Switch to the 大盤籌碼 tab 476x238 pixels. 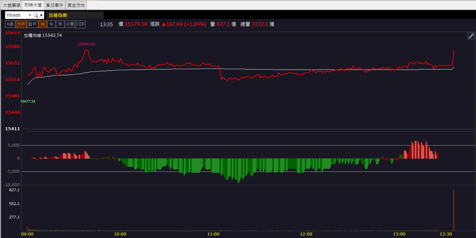click(12, 5)
